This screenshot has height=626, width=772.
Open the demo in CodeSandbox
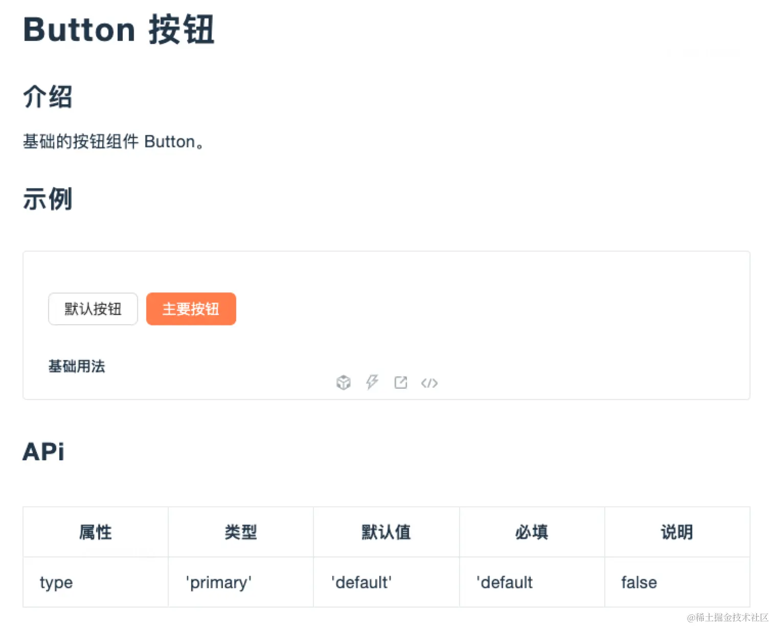(x=344, y=383)
